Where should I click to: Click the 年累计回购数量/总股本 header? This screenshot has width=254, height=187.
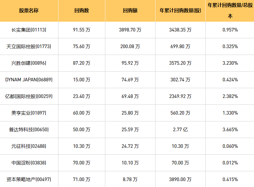tap(230, 11)
